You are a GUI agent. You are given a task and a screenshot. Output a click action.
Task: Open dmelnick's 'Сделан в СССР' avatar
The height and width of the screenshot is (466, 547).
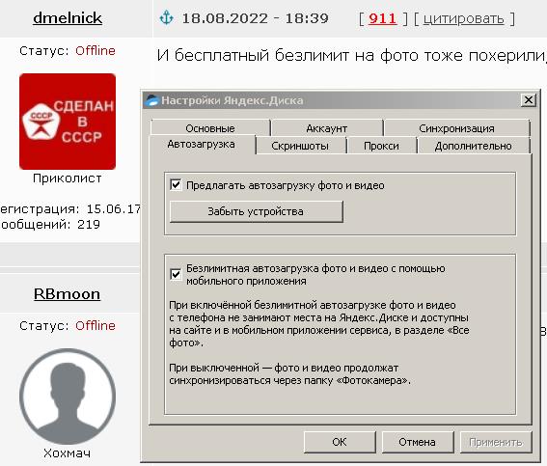[68, 122]
